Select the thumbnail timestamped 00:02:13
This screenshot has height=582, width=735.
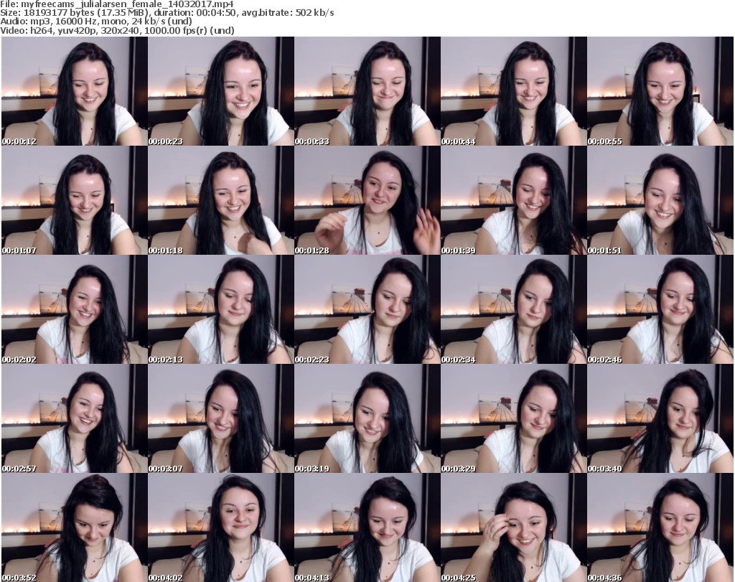[221, 309]
